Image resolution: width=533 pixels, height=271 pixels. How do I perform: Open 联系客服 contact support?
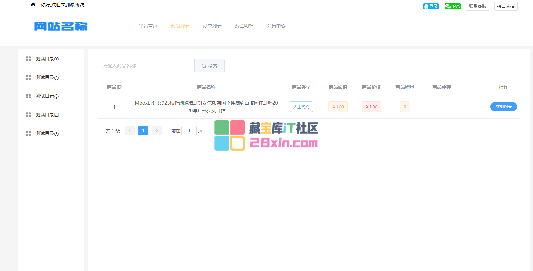coord(477,6)
